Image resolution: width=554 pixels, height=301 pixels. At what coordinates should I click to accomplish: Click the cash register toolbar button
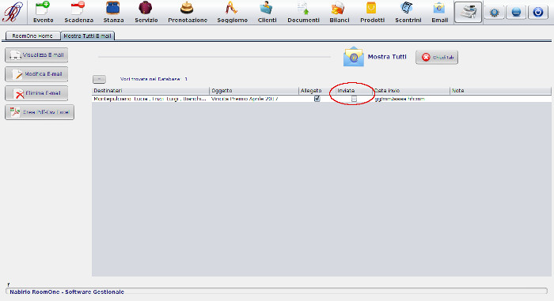468,12
